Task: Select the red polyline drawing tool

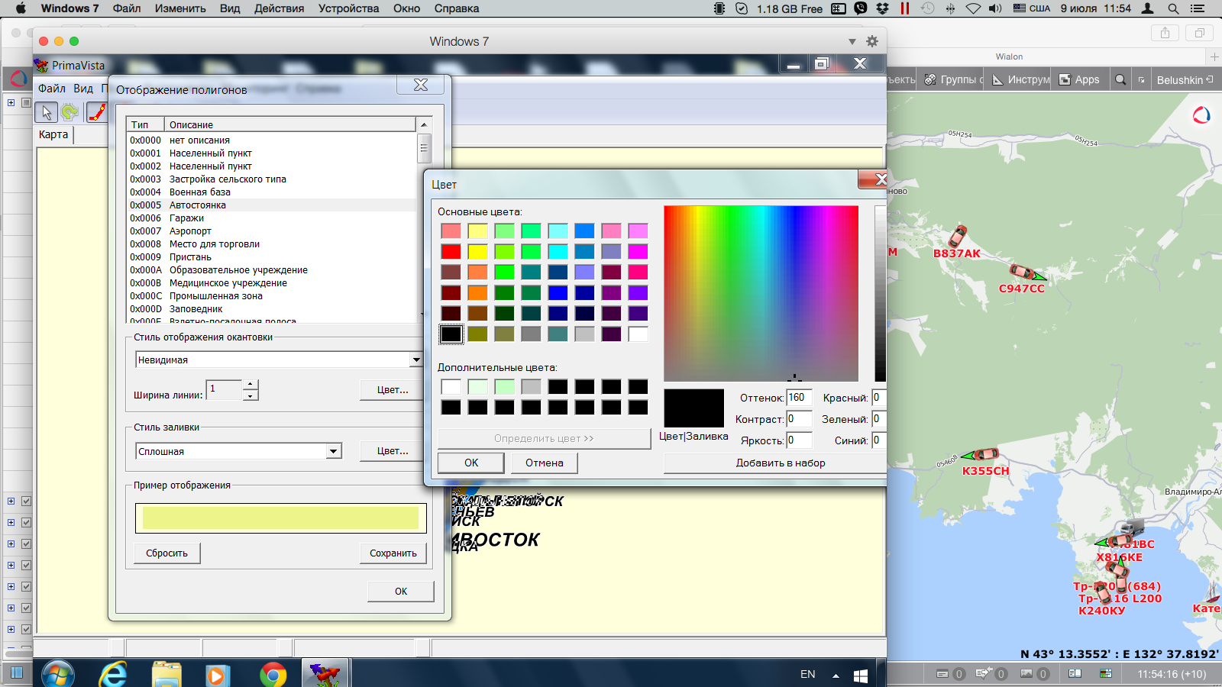Action: click(x=97, y=113)
